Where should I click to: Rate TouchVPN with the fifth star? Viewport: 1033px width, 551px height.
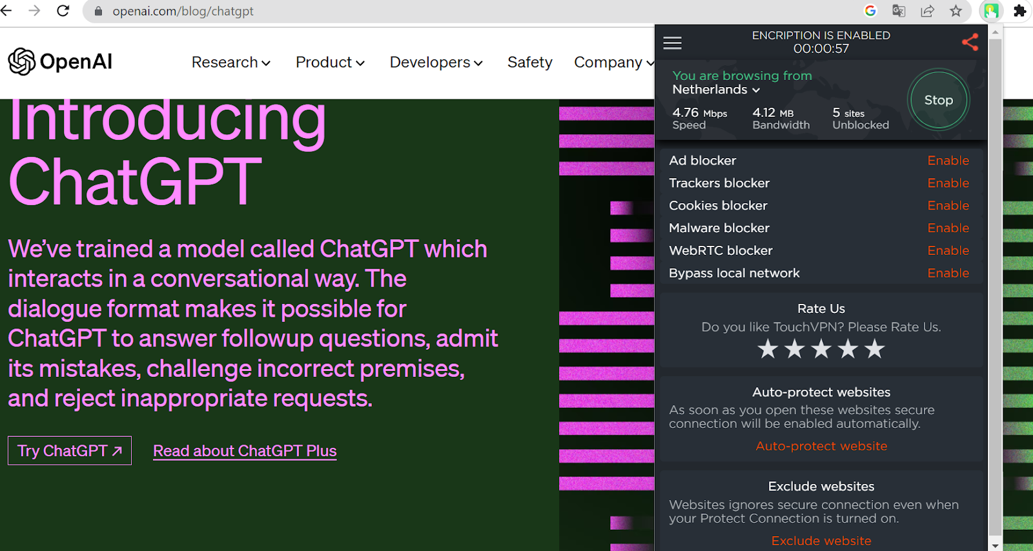(x=875, y=349)
